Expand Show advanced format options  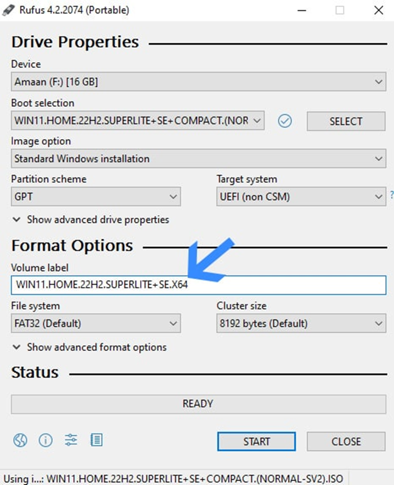[89, 347]
